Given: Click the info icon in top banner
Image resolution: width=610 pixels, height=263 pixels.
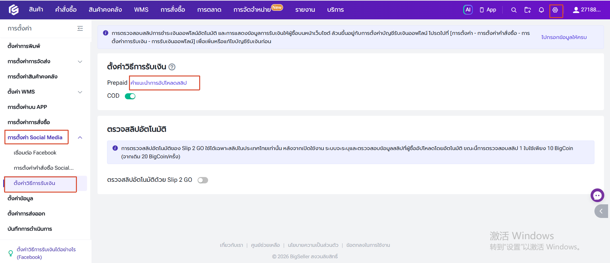Looking at the screenshot, I should click(105, 33).
